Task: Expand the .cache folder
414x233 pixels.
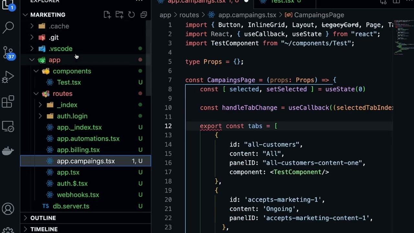Action: [32, 26]
